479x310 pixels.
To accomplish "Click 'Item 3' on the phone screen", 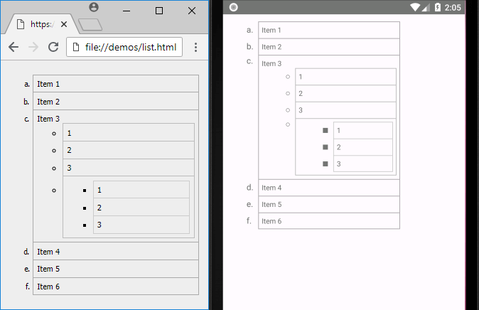I will [x=271, y=63].
